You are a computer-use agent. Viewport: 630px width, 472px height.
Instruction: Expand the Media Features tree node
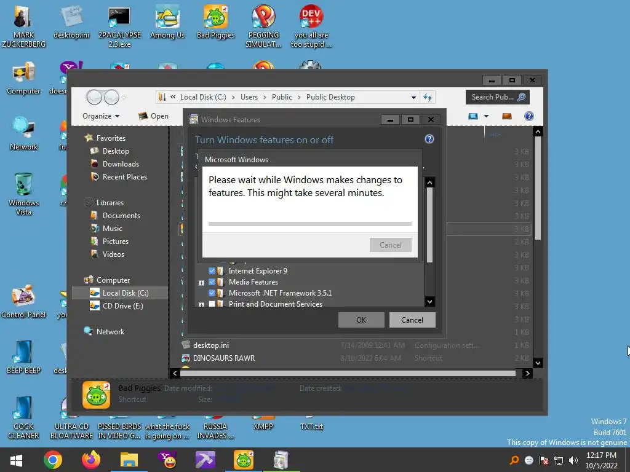[x=201, y=283]
